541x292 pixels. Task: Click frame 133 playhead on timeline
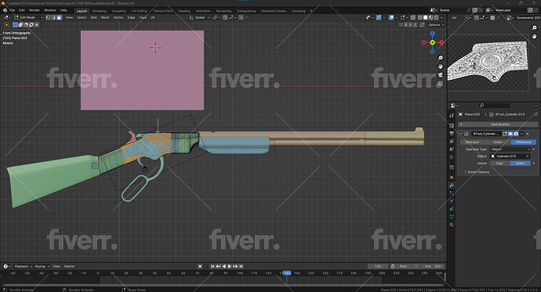pyautogui.click(x=287, y=272)
